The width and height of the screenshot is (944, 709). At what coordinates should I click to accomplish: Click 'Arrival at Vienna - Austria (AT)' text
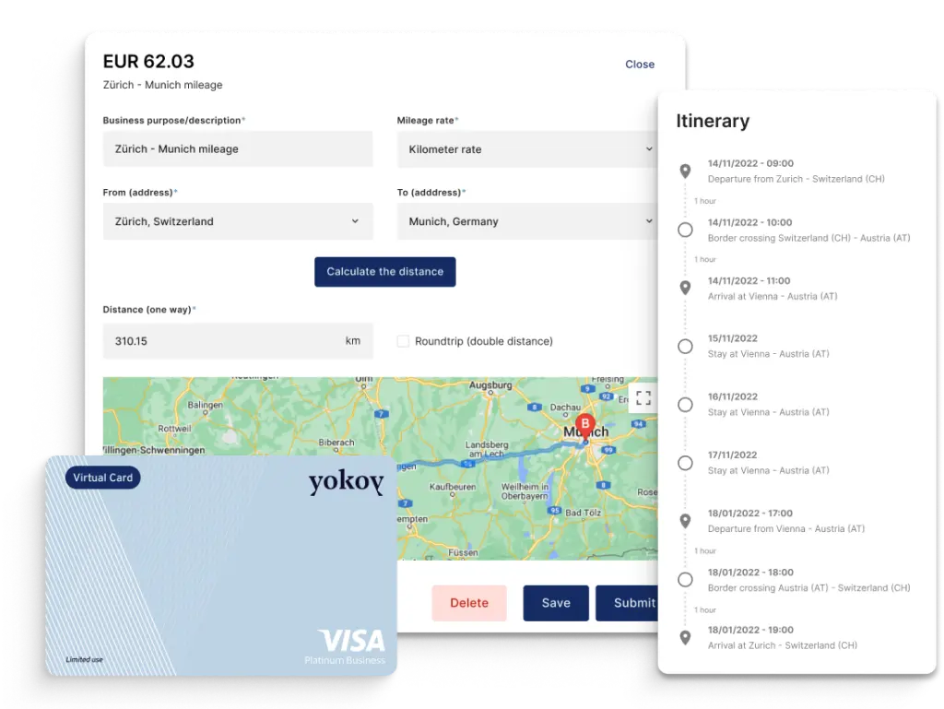click(773, 297)
